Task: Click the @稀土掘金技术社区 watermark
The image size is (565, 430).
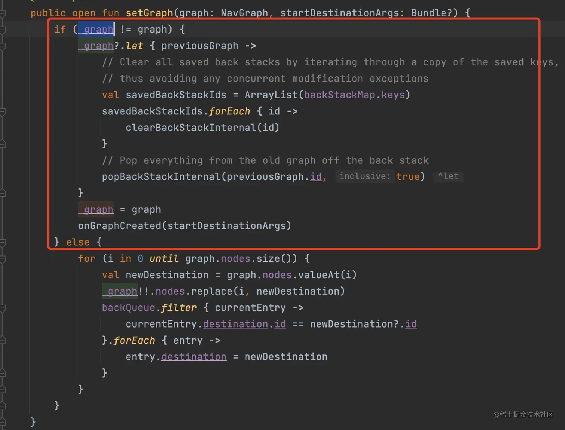Action: point(523,415)
